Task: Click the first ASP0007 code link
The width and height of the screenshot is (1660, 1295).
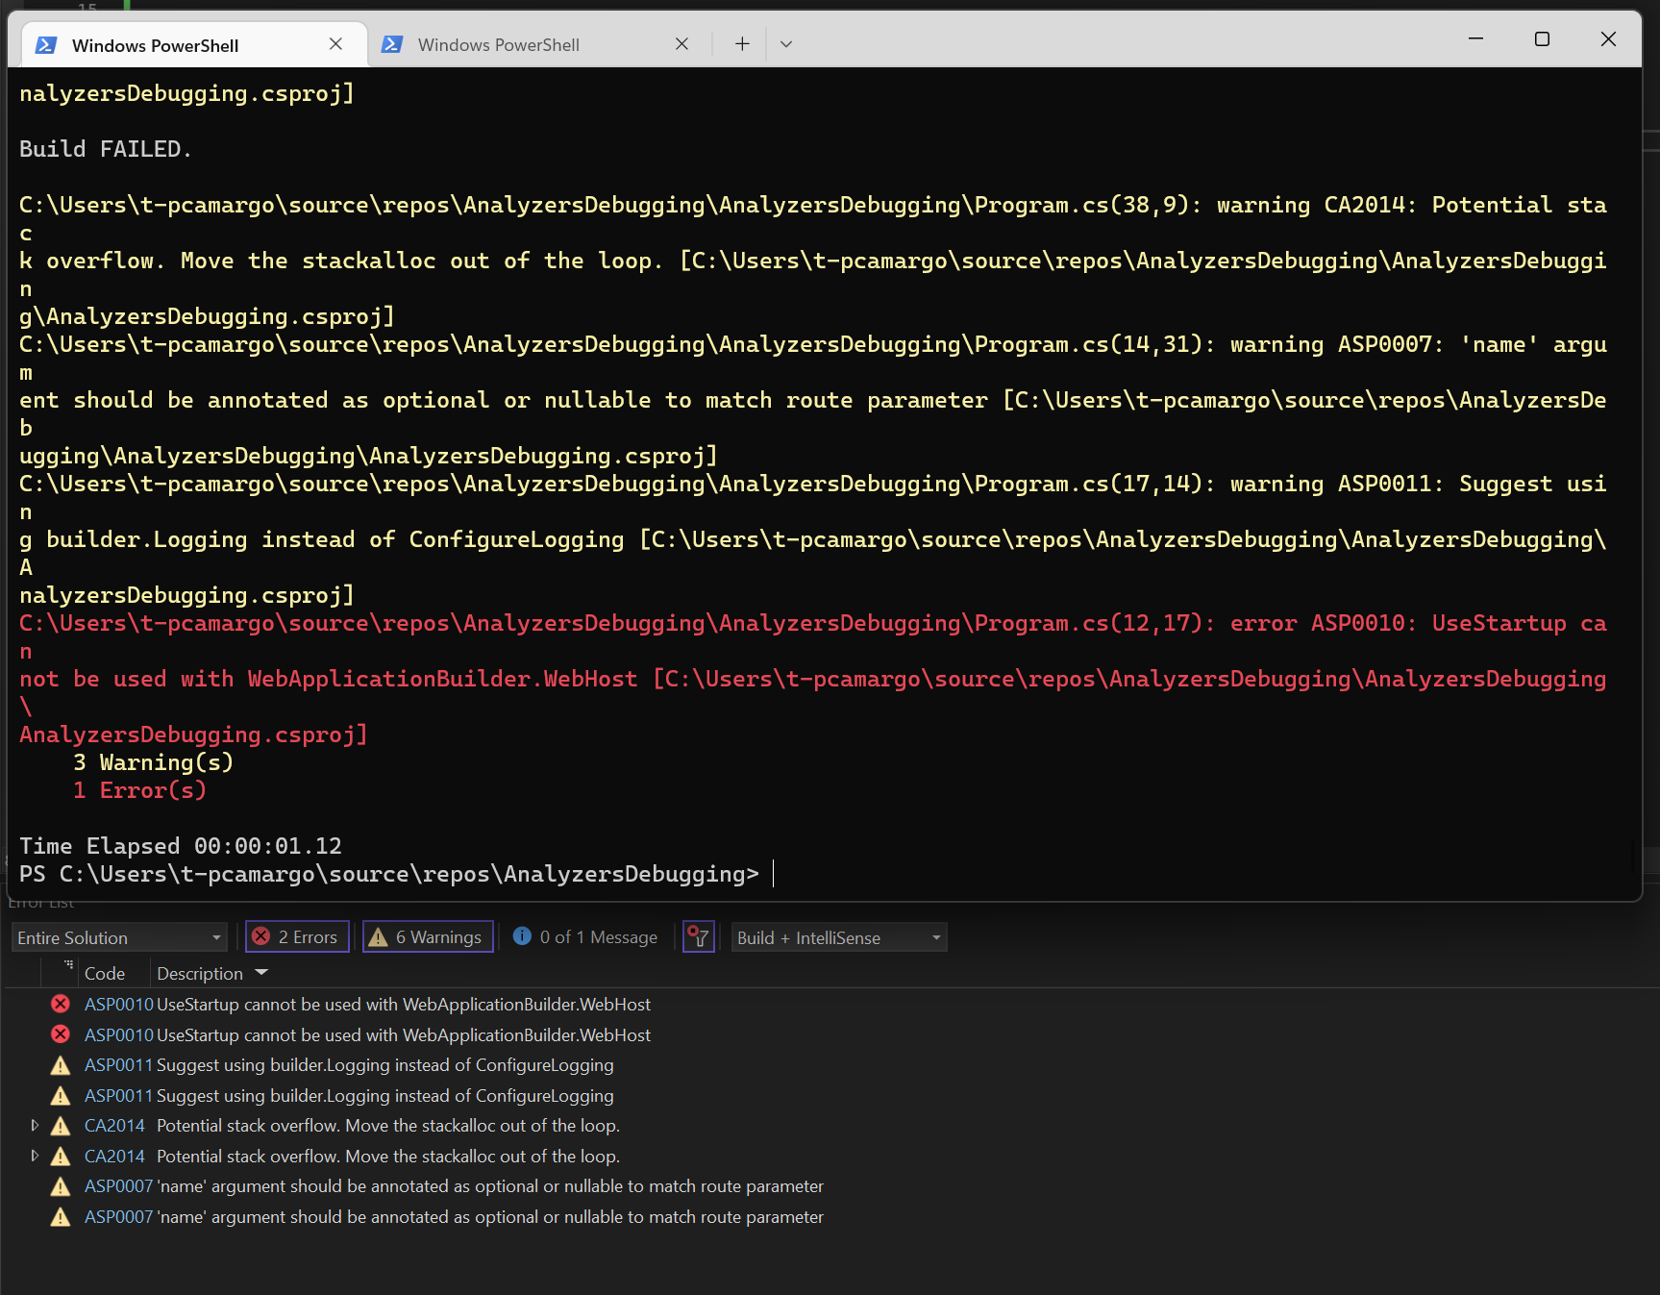Action: [119, 1186]
